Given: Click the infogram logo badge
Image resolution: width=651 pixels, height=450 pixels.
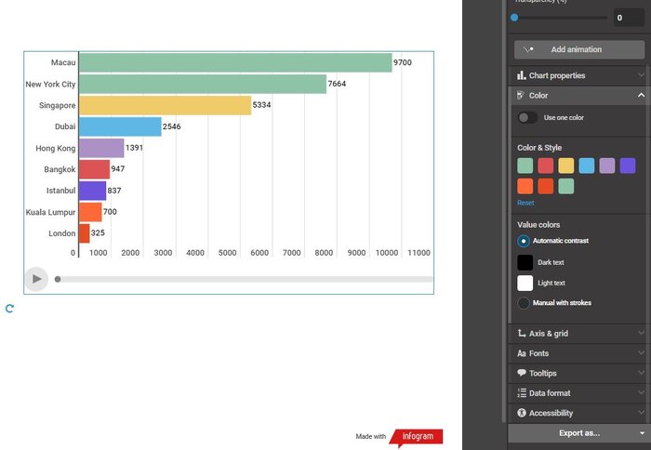Looking at the screenshot, I should click(416, 436).
